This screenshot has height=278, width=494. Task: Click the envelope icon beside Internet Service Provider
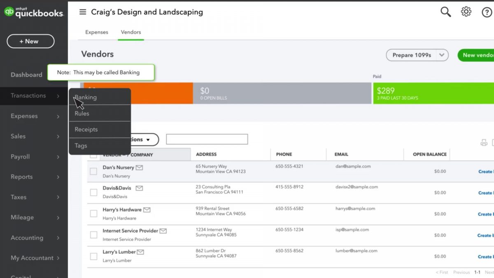[163, 231]
